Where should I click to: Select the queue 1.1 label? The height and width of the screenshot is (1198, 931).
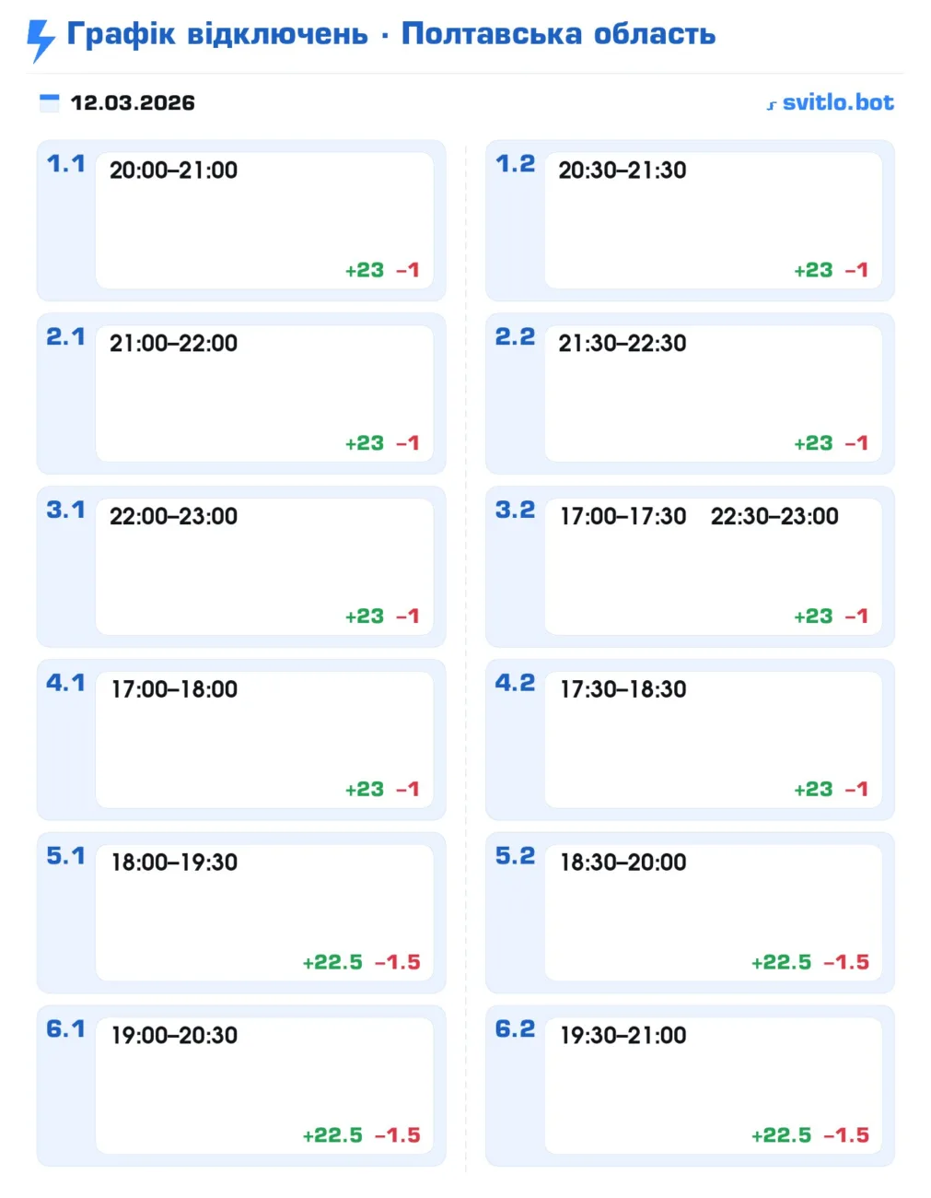pos(65,164)
